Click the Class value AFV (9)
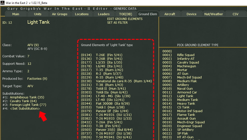 pyautogui.click(x=33, y=45)
